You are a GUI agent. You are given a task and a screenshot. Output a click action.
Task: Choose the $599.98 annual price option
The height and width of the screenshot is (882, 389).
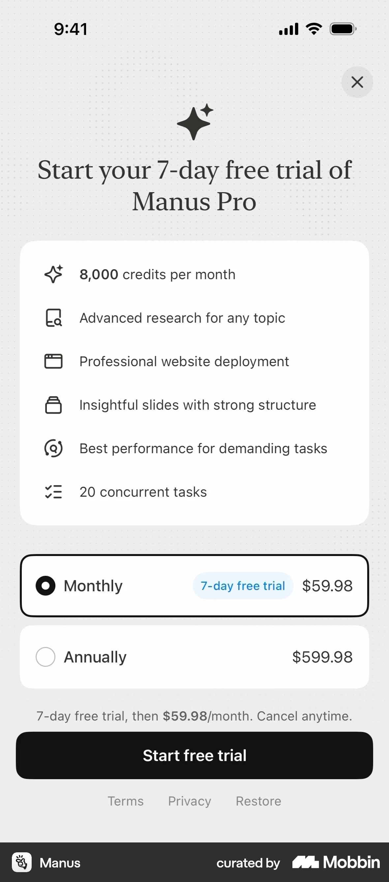(x=322, y=657)
